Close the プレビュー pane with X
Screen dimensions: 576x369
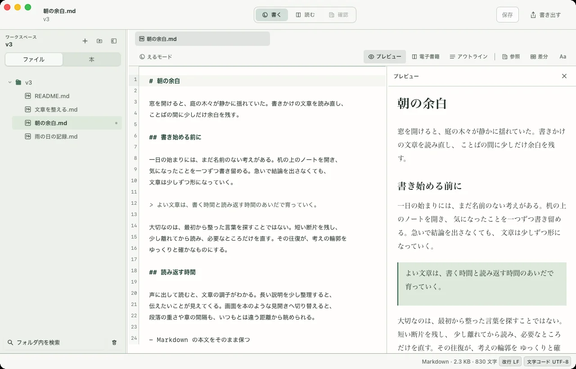(564, 76)
